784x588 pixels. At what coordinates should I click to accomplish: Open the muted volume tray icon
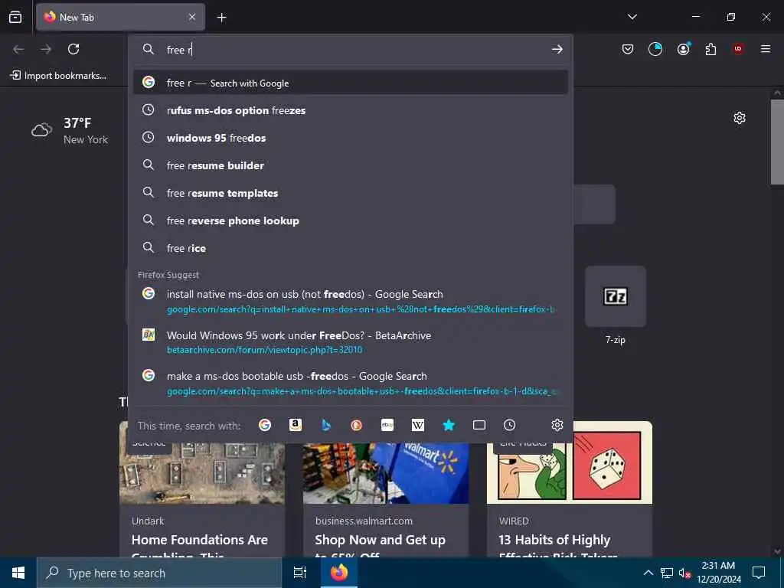click(x=684, y=573)
